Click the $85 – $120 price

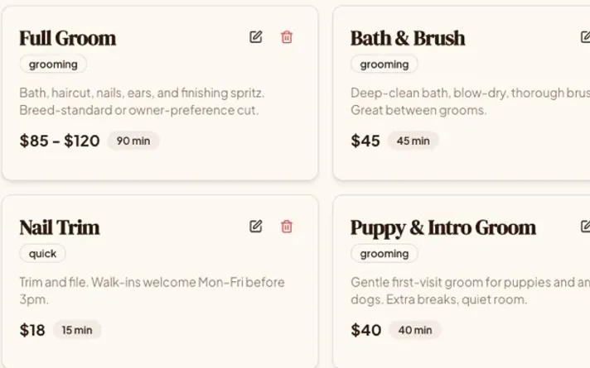click(x=60, y=141)
